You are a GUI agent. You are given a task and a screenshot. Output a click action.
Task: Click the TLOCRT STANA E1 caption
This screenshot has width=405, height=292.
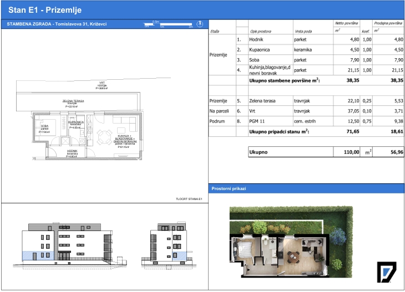click(x=189, y=199)
